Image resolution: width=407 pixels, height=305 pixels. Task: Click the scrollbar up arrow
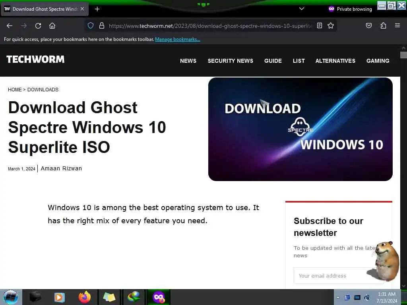(403, 48)
